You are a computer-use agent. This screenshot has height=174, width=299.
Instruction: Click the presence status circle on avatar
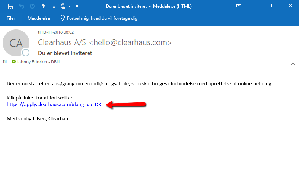click(x=26, y=53)
